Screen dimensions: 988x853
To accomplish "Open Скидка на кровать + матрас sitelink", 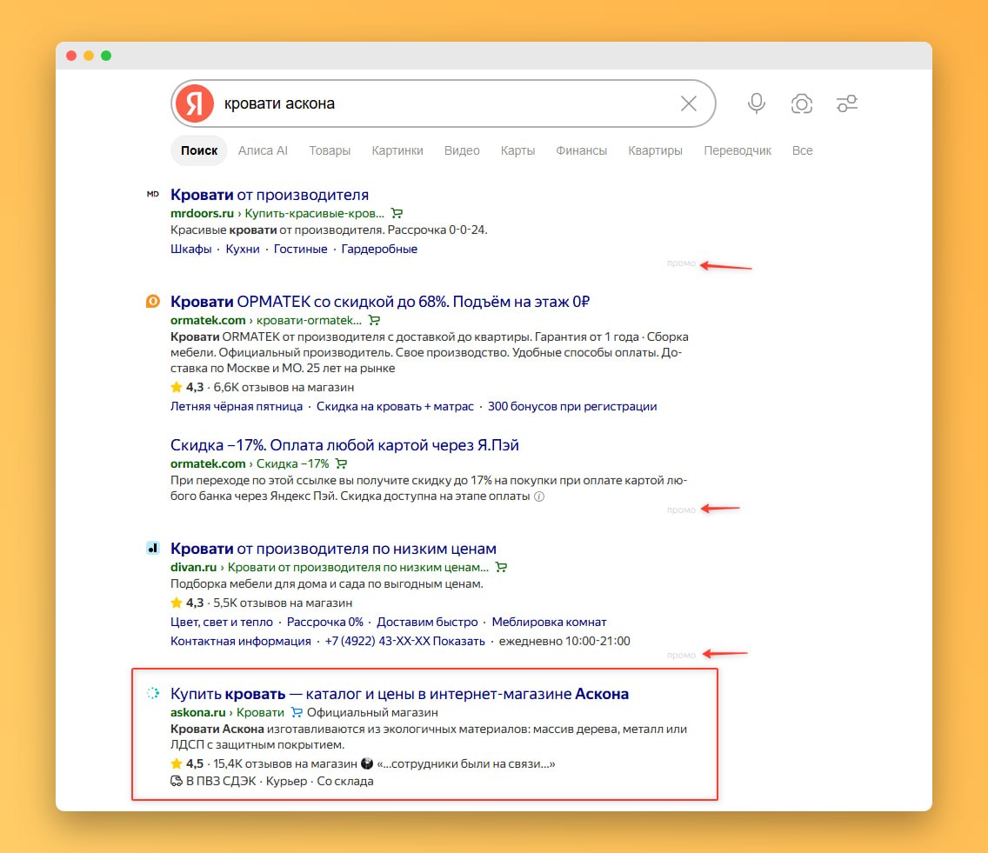I will 395,406.
